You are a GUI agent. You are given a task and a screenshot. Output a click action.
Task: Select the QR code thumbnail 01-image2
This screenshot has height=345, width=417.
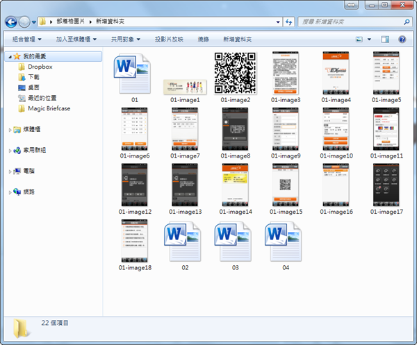(x=235, y=73)
